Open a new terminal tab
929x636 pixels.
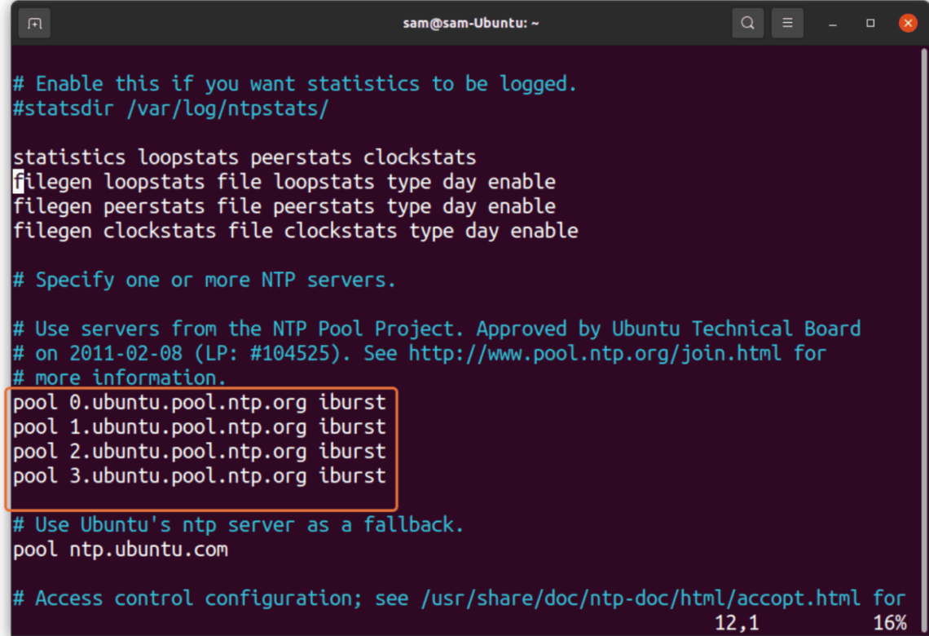click(x=34, y=23)
